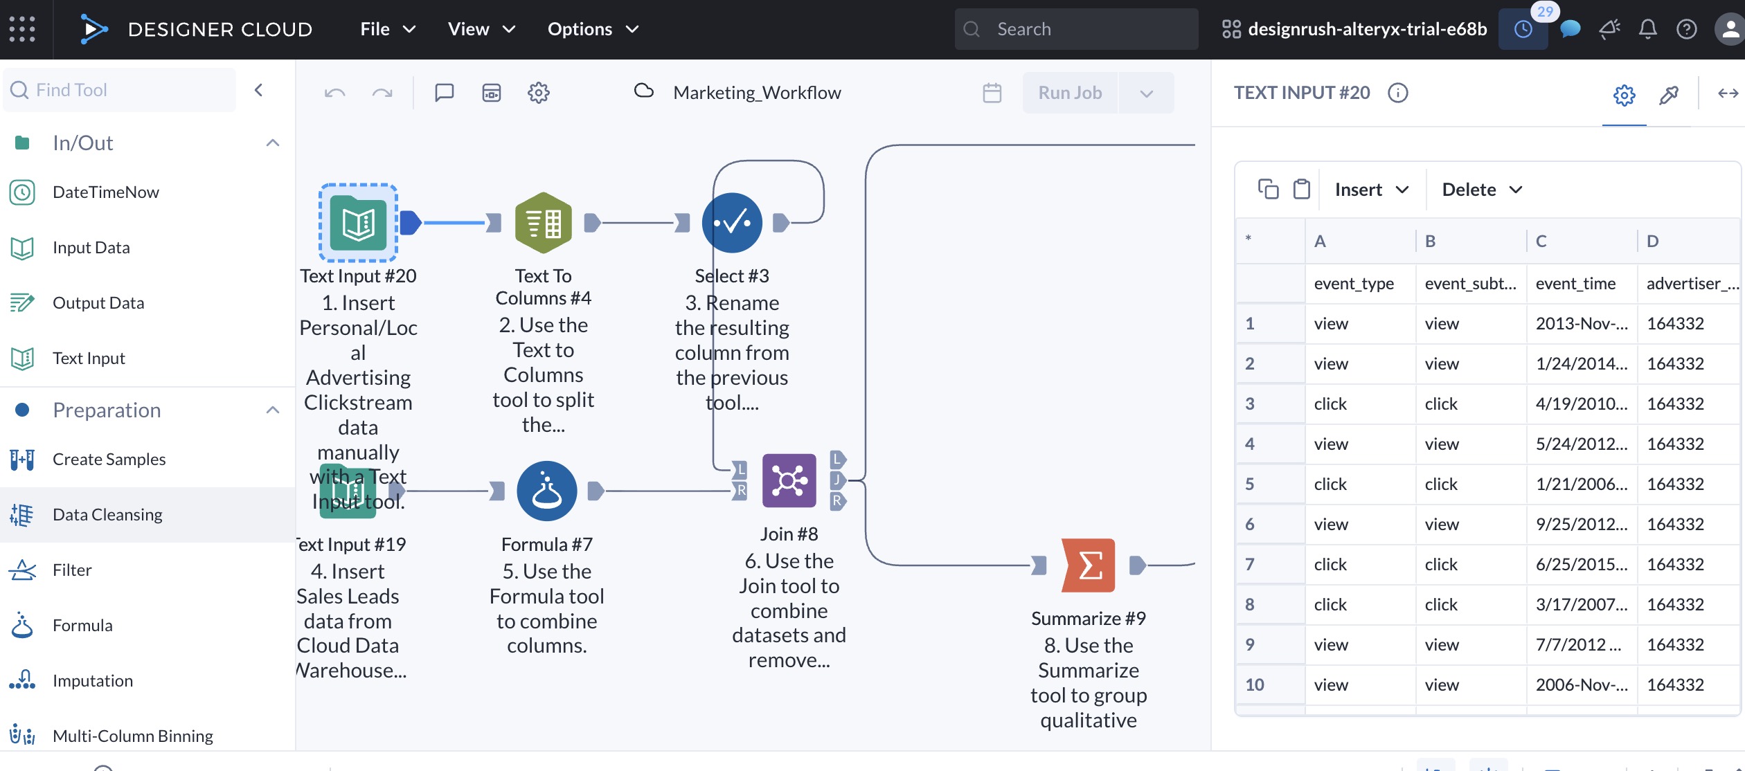
Task: Select the Summarize #9 tool node
Action: point(1088,565)
